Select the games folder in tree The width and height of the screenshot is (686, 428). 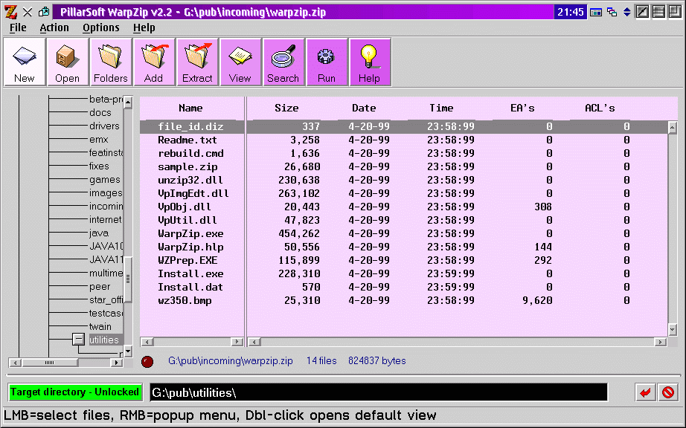tap(105, 180)
